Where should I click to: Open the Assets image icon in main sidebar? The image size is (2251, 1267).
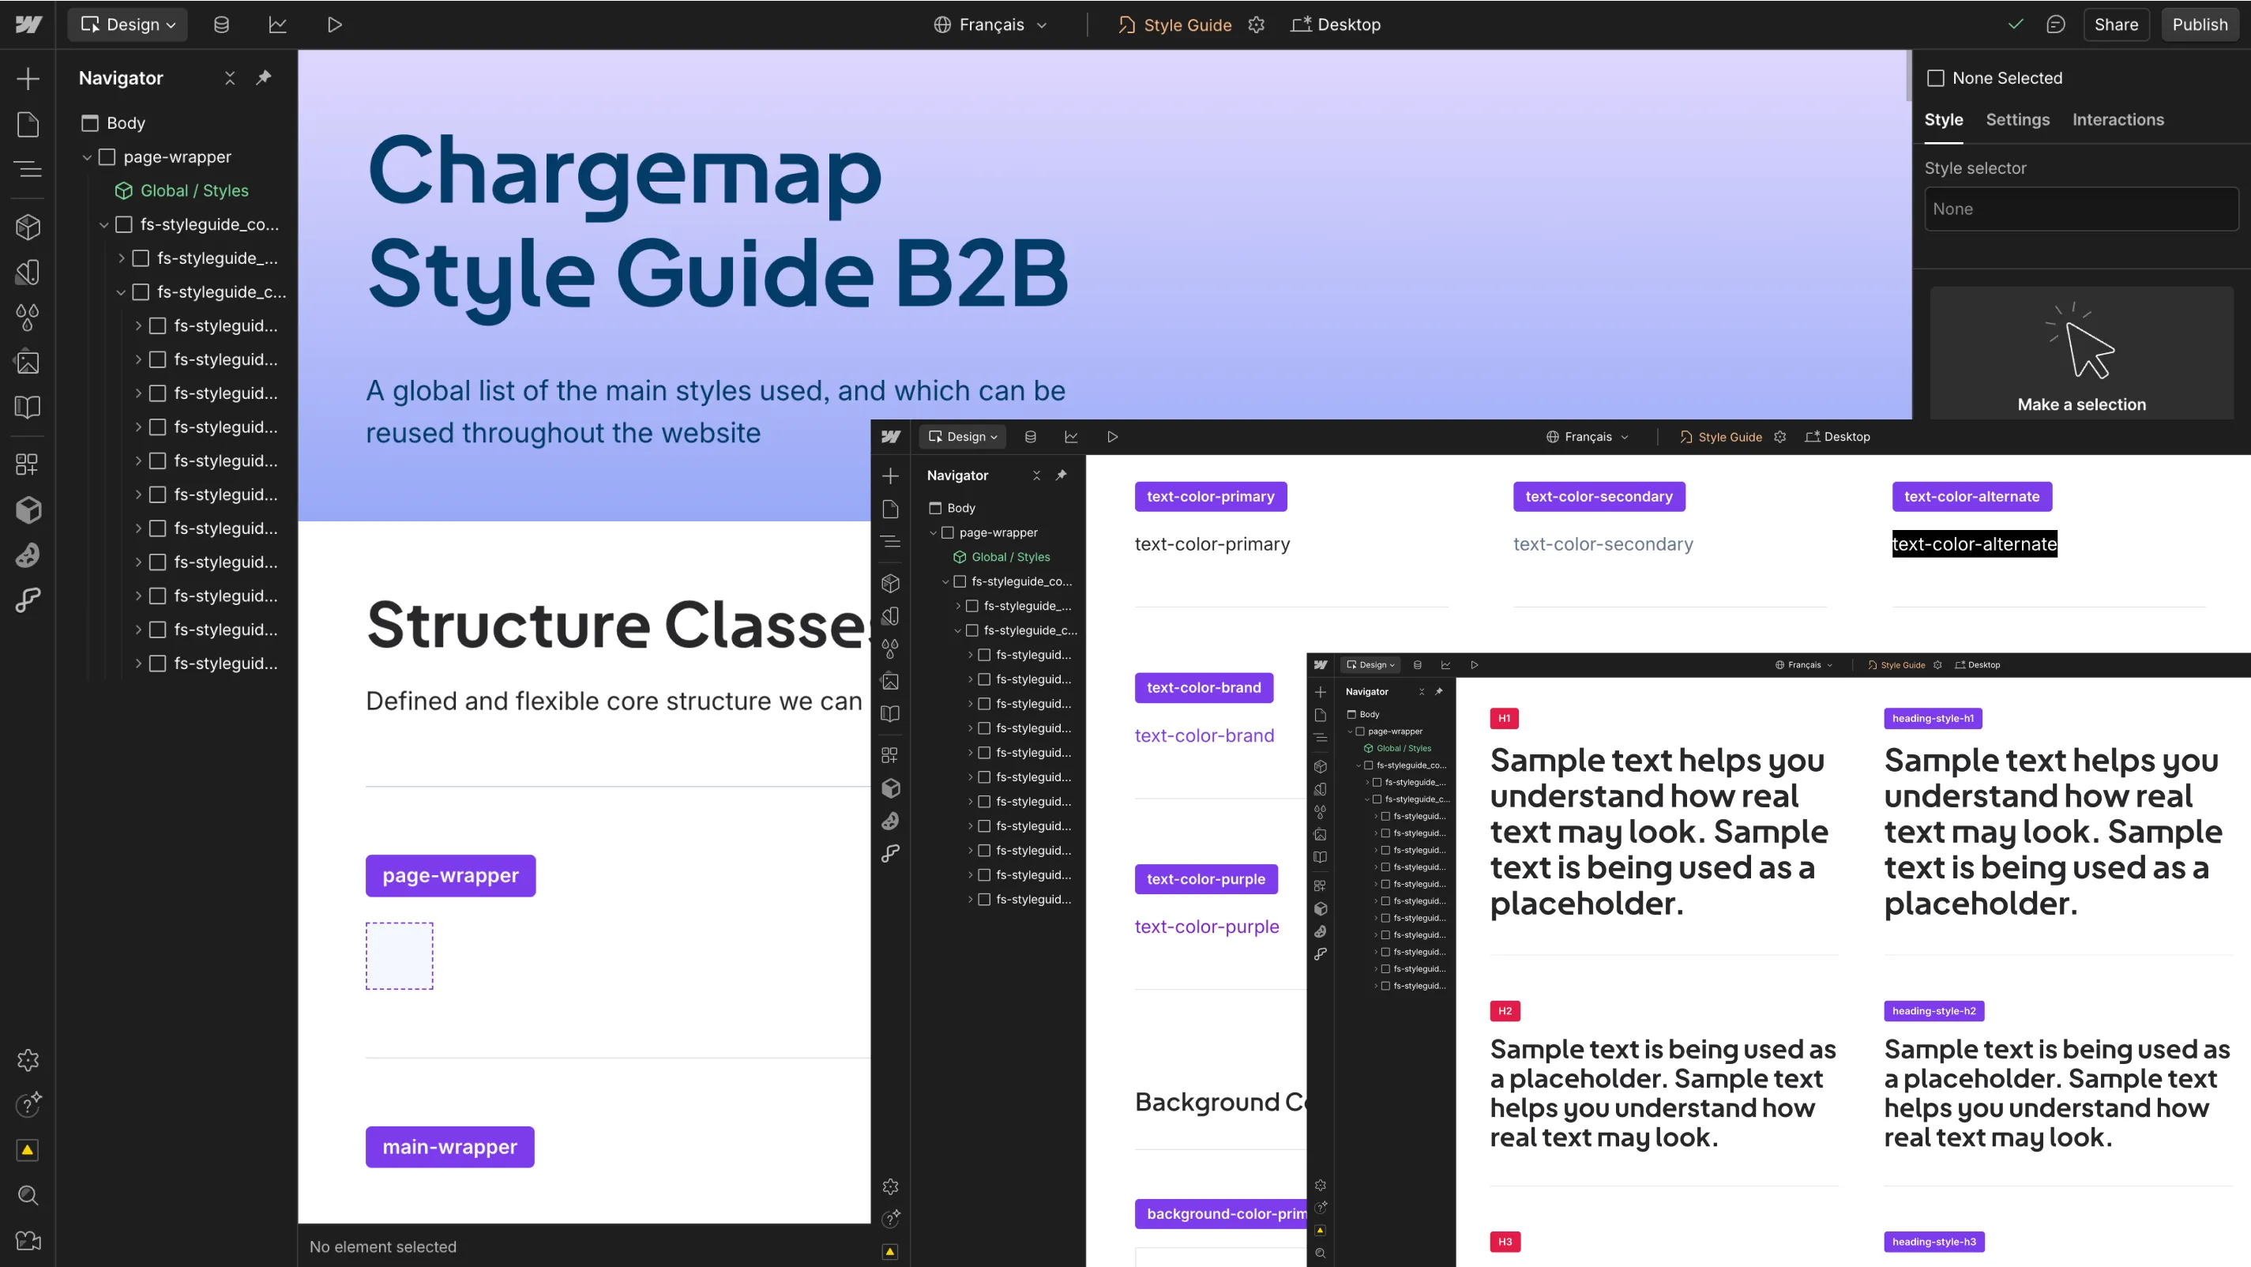[28, 362]
